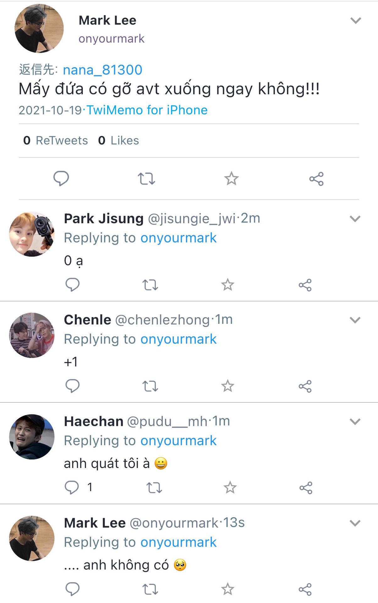
Task: Reply to Mark Lee's main tweet
Action: [61, 178]
